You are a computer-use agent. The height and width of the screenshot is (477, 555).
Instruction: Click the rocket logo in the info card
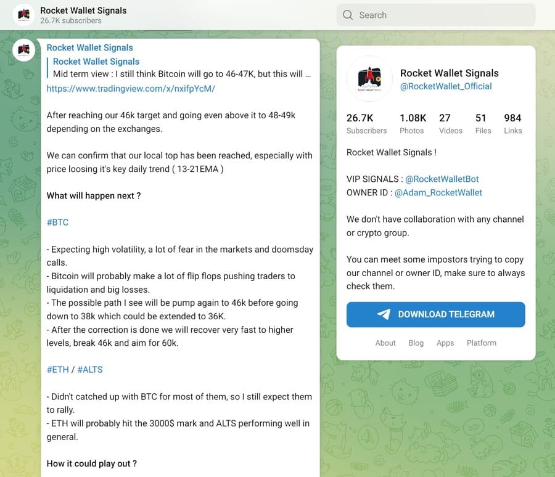pos(369,78)
